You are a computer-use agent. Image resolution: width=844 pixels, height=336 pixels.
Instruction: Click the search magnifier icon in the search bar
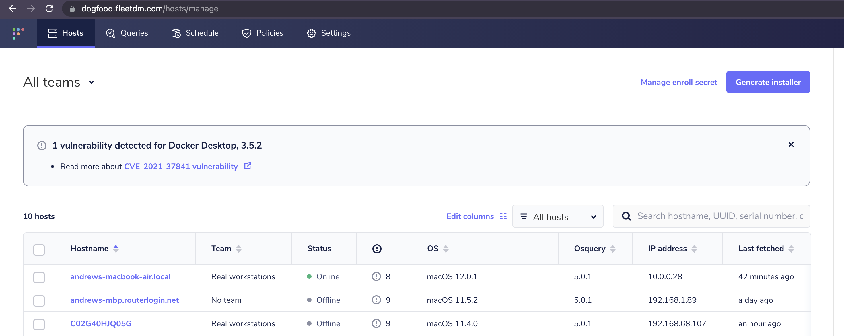[x=626, y=216]
